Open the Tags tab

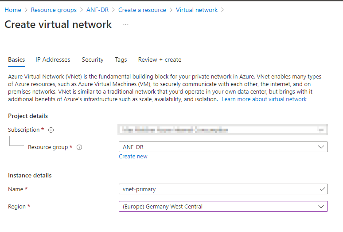121,59
